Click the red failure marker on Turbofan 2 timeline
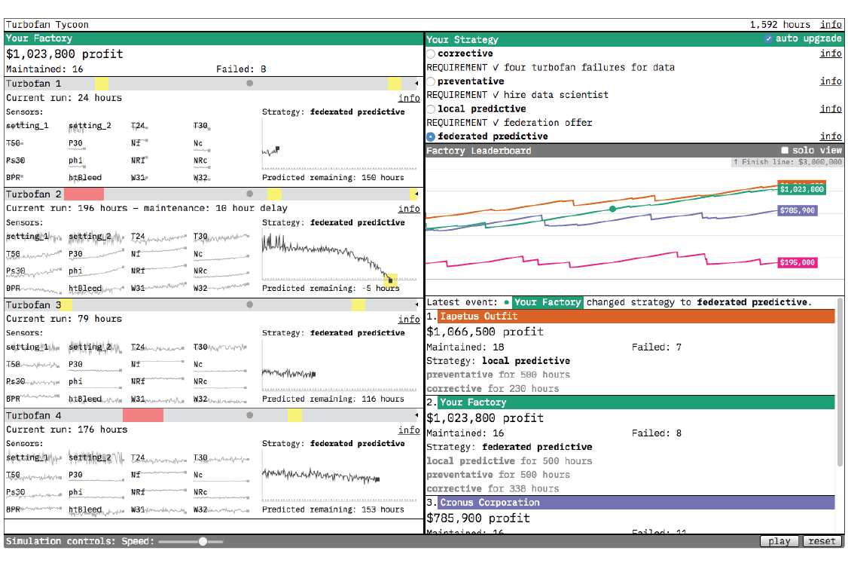The width and height of the screenshot is (848, 566). (83, 194)
